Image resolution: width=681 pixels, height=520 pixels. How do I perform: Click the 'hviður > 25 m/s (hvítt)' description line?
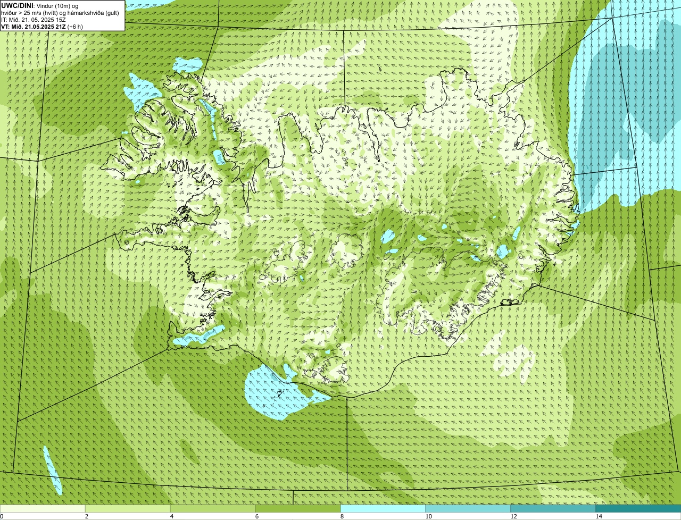(60, 12)
